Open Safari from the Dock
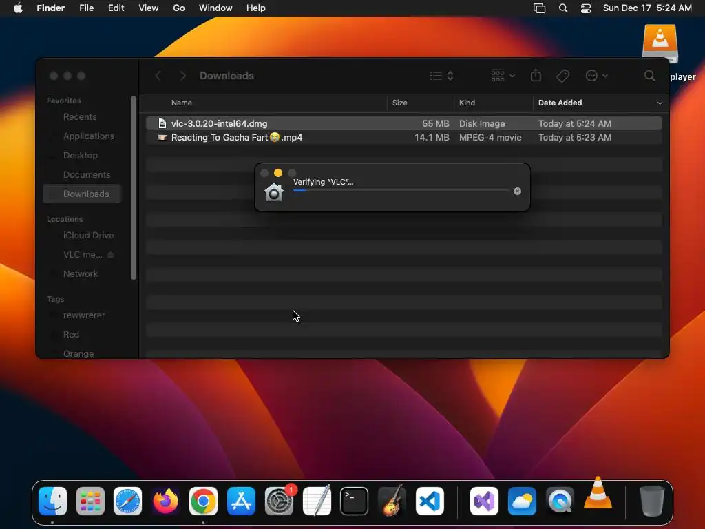This screenshot has height=529, width=705. pyautogui.click(x=127, y=501)
